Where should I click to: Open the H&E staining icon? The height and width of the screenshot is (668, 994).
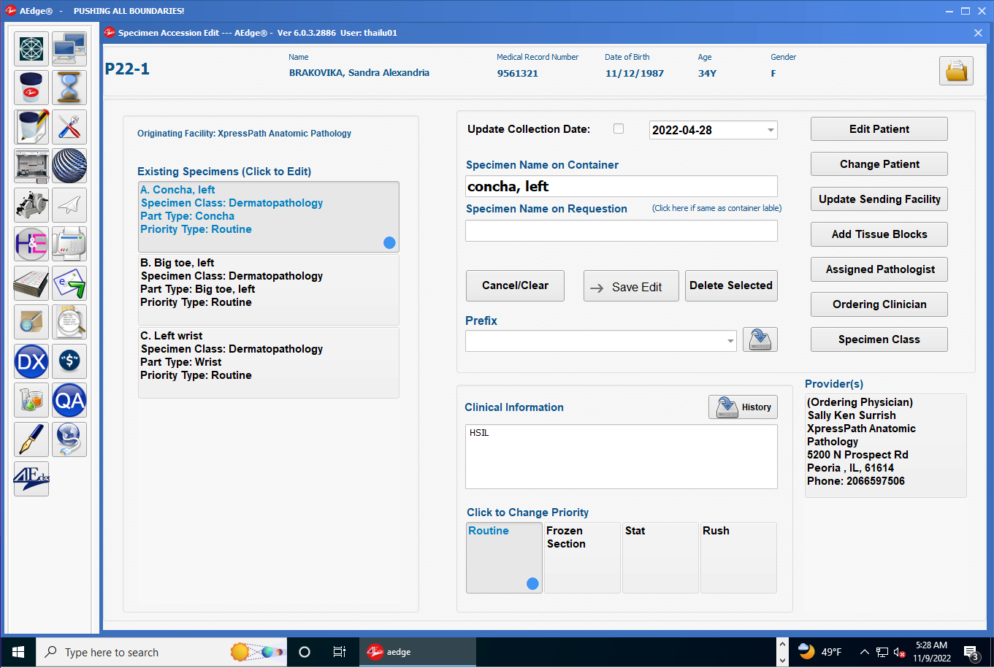coord(31,244)
